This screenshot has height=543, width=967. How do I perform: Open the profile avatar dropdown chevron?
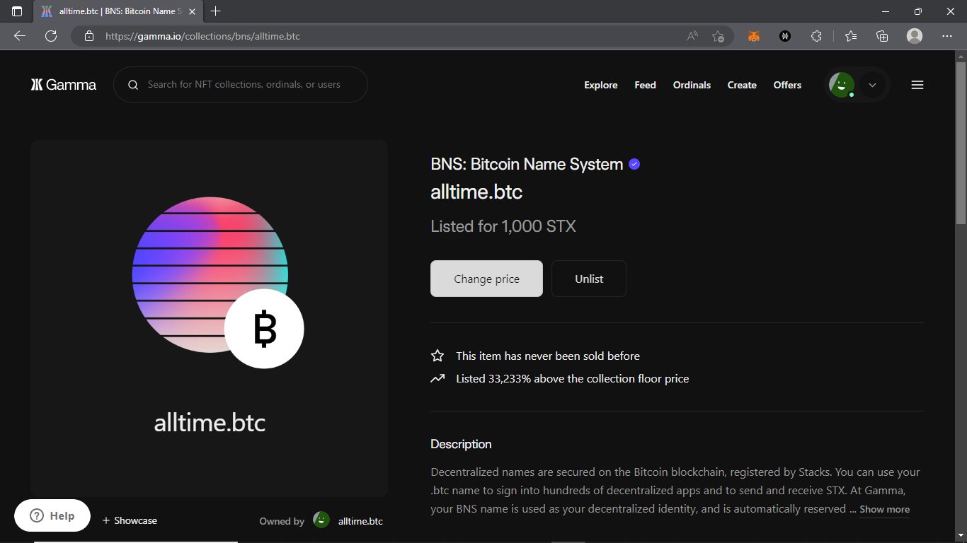pos(871,84)
